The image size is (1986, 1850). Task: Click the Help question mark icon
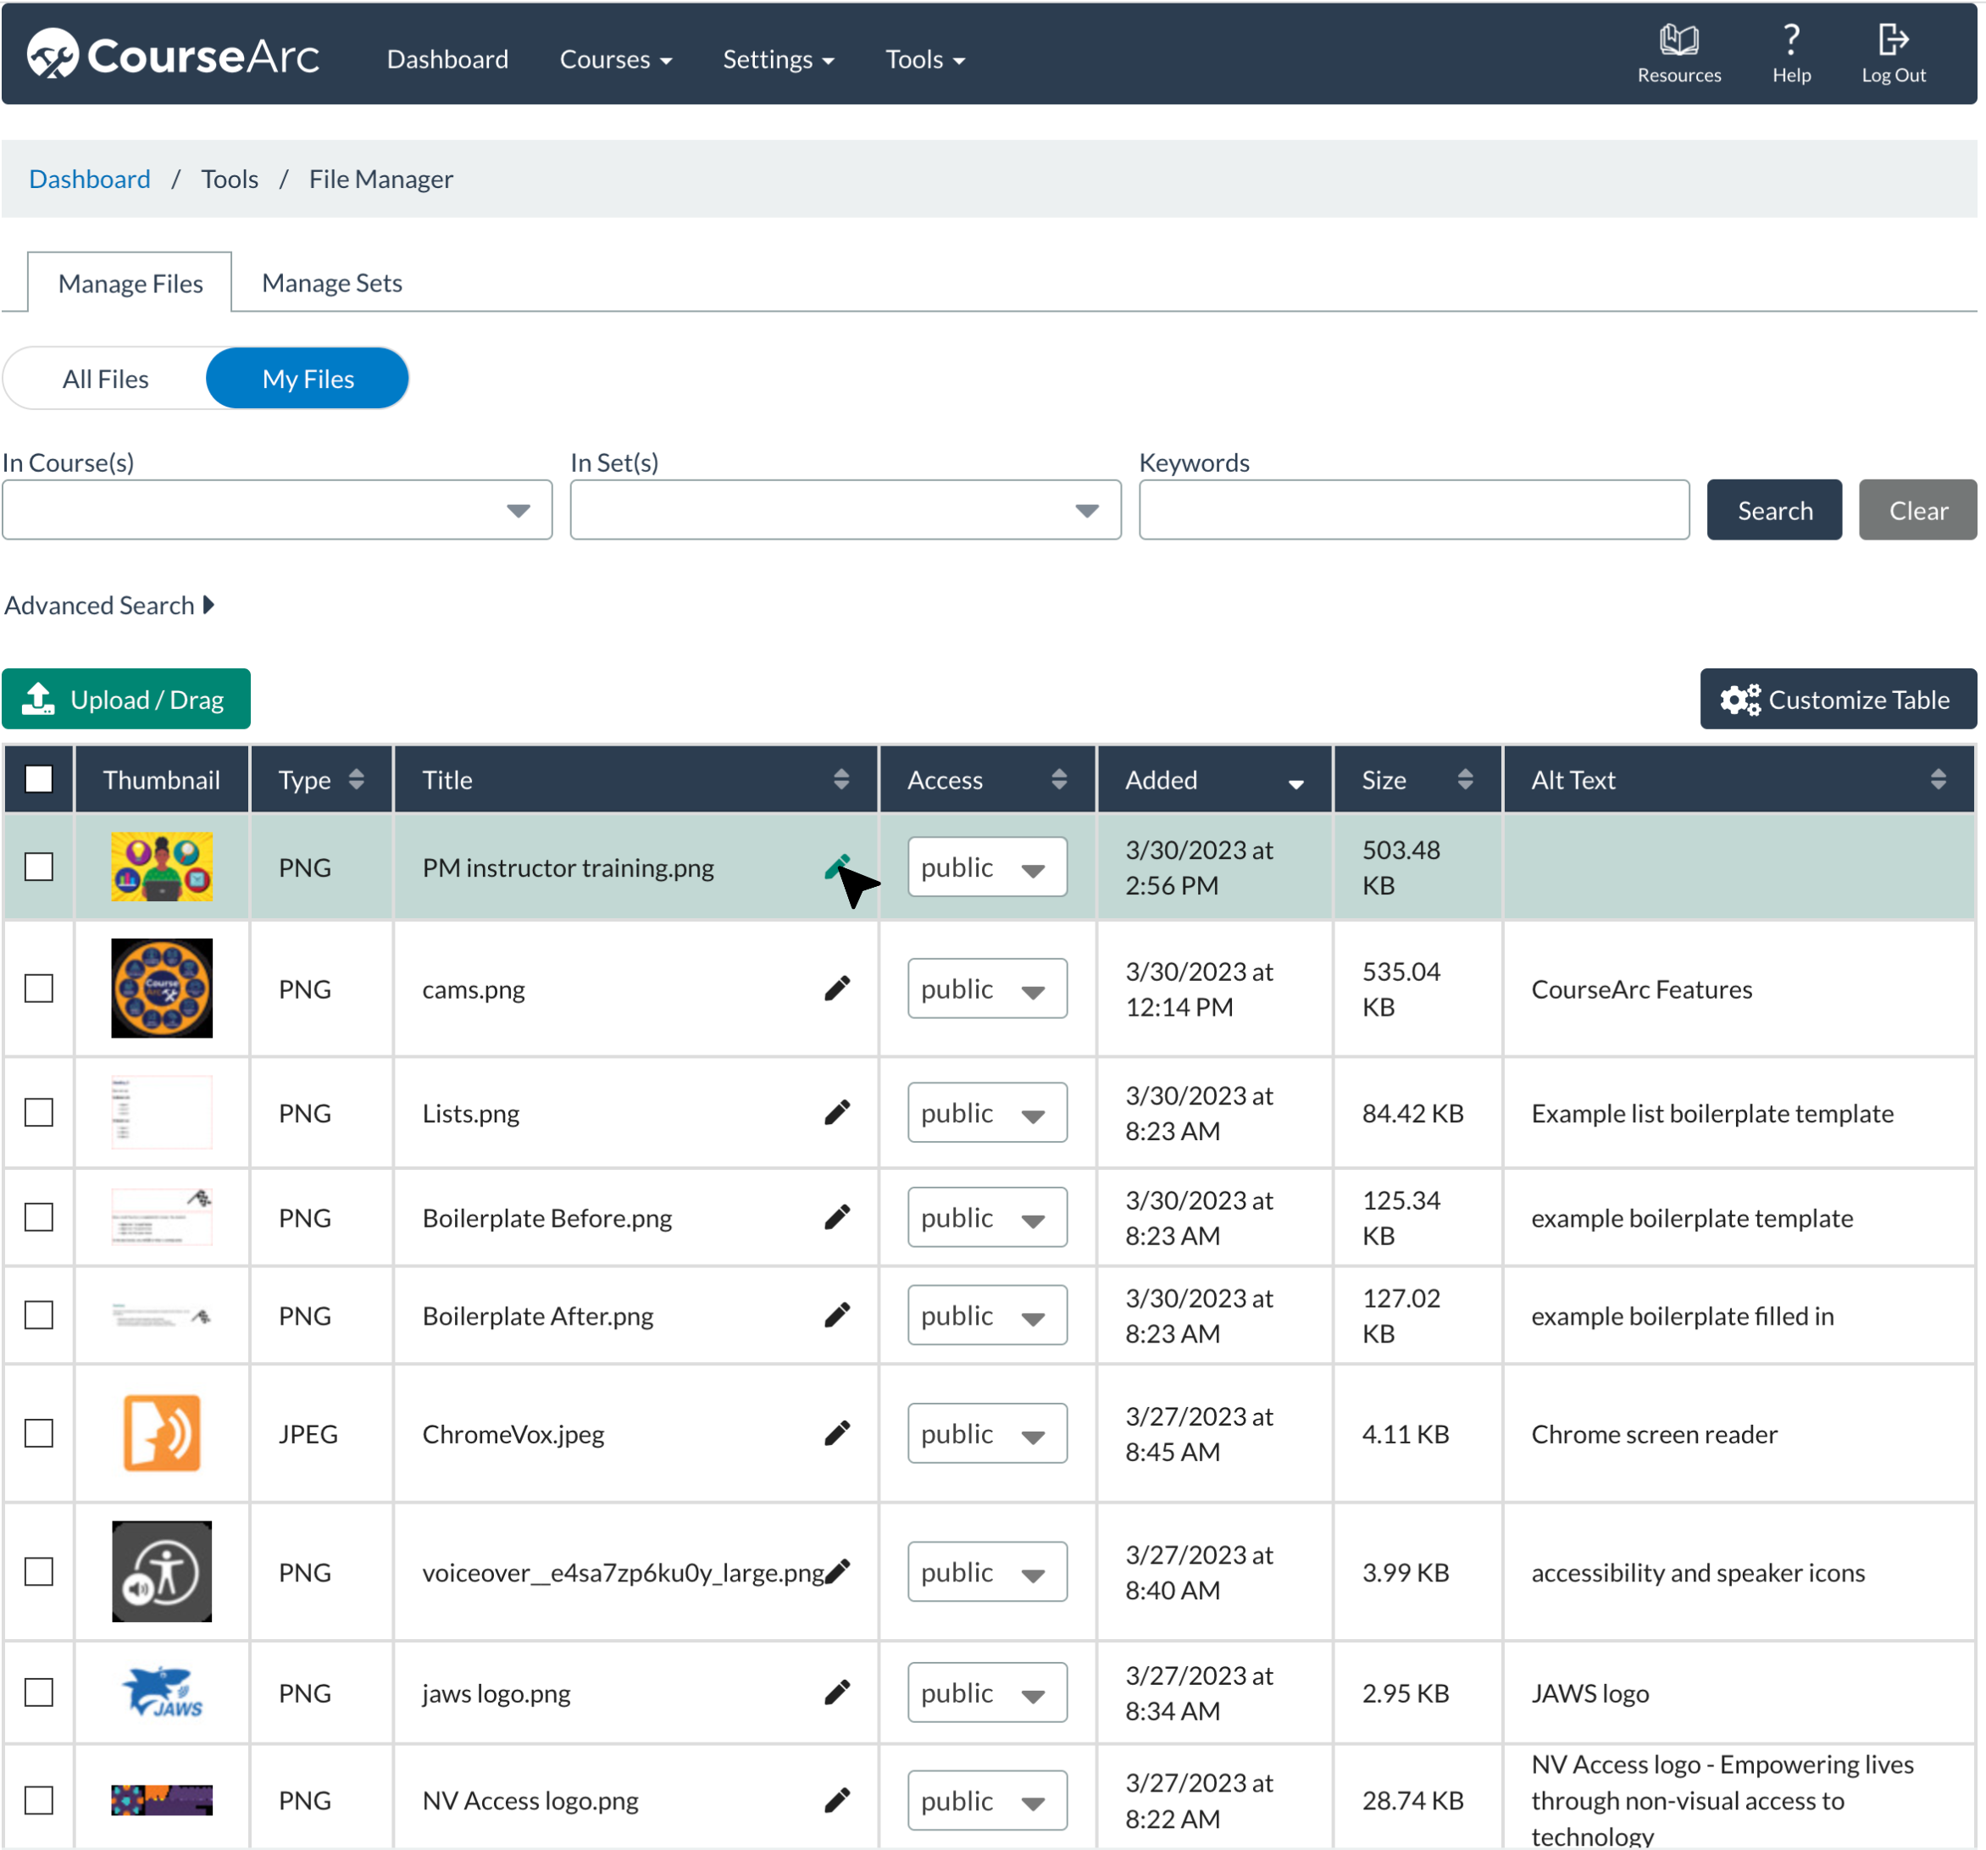1790,40
